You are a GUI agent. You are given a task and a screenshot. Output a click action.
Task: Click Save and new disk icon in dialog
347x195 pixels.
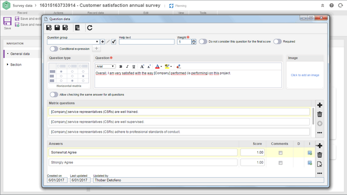click(49, 27)
